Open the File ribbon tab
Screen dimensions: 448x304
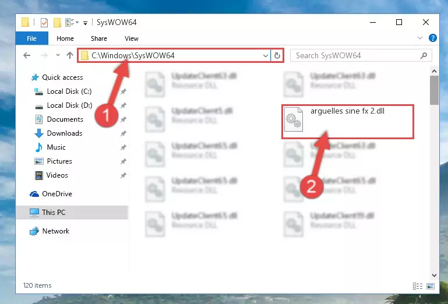[31, 38]
